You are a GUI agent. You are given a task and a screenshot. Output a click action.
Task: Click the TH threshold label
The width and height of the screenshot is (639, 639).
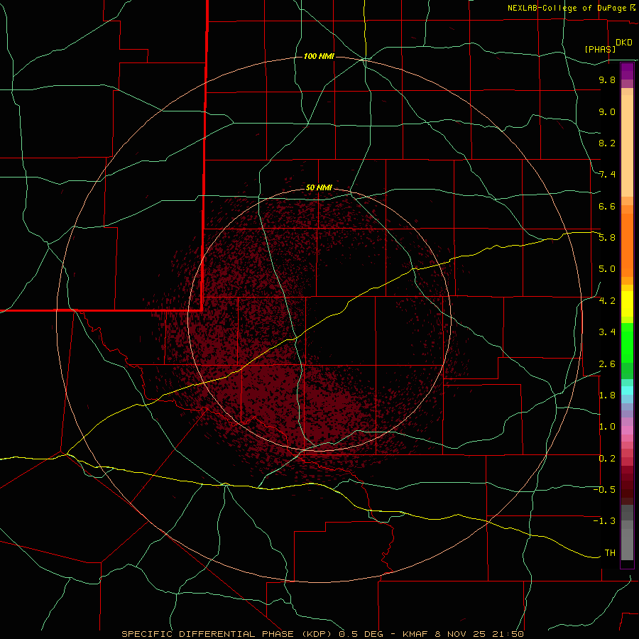pos(610,553)
